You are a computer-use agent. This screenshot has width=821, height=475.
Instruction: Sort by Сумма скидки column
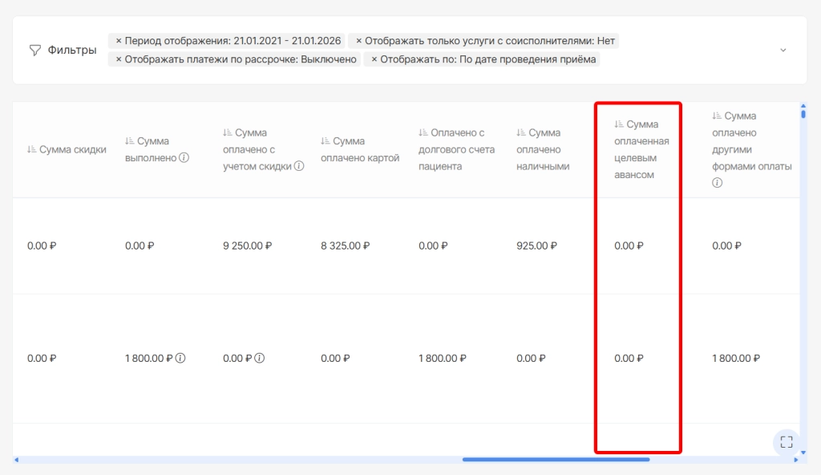(32, 149)
